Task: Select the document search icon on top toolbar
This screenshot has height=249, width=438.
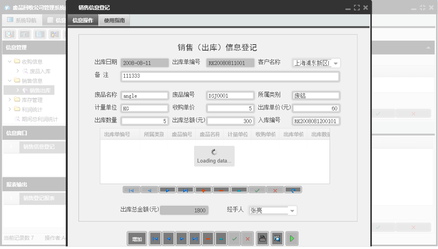Action: pos(9,34)
